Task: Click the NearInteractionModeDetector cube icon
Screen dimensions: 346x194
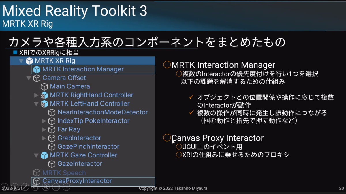Action: (x=52, y=112)
